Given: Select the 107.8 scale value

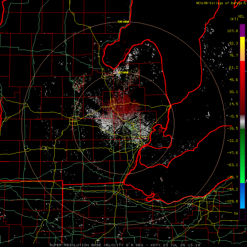Looking at the screenshot, I should click(x=232, y=31).
